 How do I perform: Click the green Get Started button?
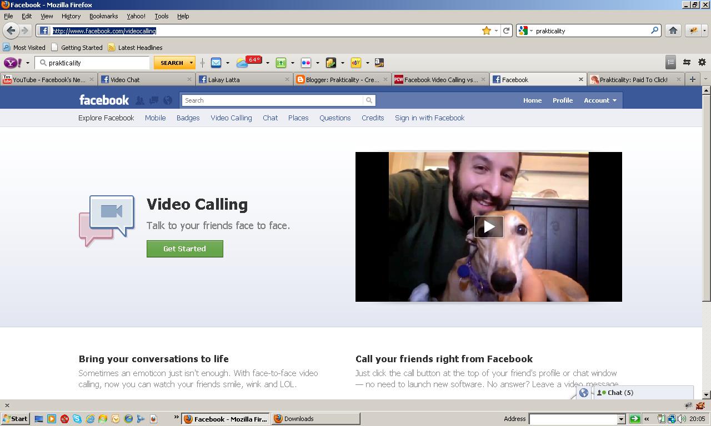point(185,248)
